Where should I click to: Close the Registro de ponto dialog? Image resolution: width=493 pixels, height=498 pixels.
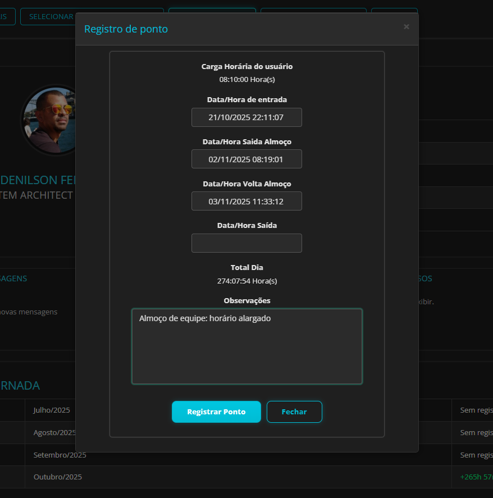pos(406,26)
